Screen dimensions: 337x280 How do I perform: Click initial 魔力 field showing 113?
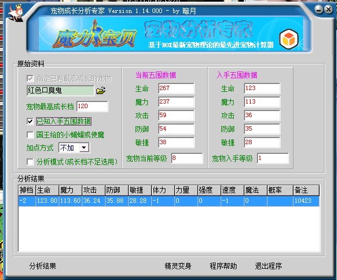tap(262, 102)
